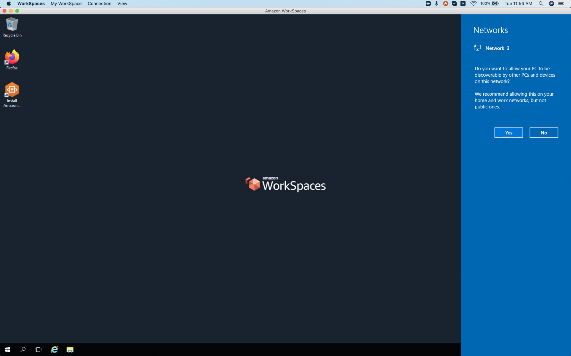This screenshot has width=571, height=356.
Task: Open Notification Center
Action: (561, 3)
